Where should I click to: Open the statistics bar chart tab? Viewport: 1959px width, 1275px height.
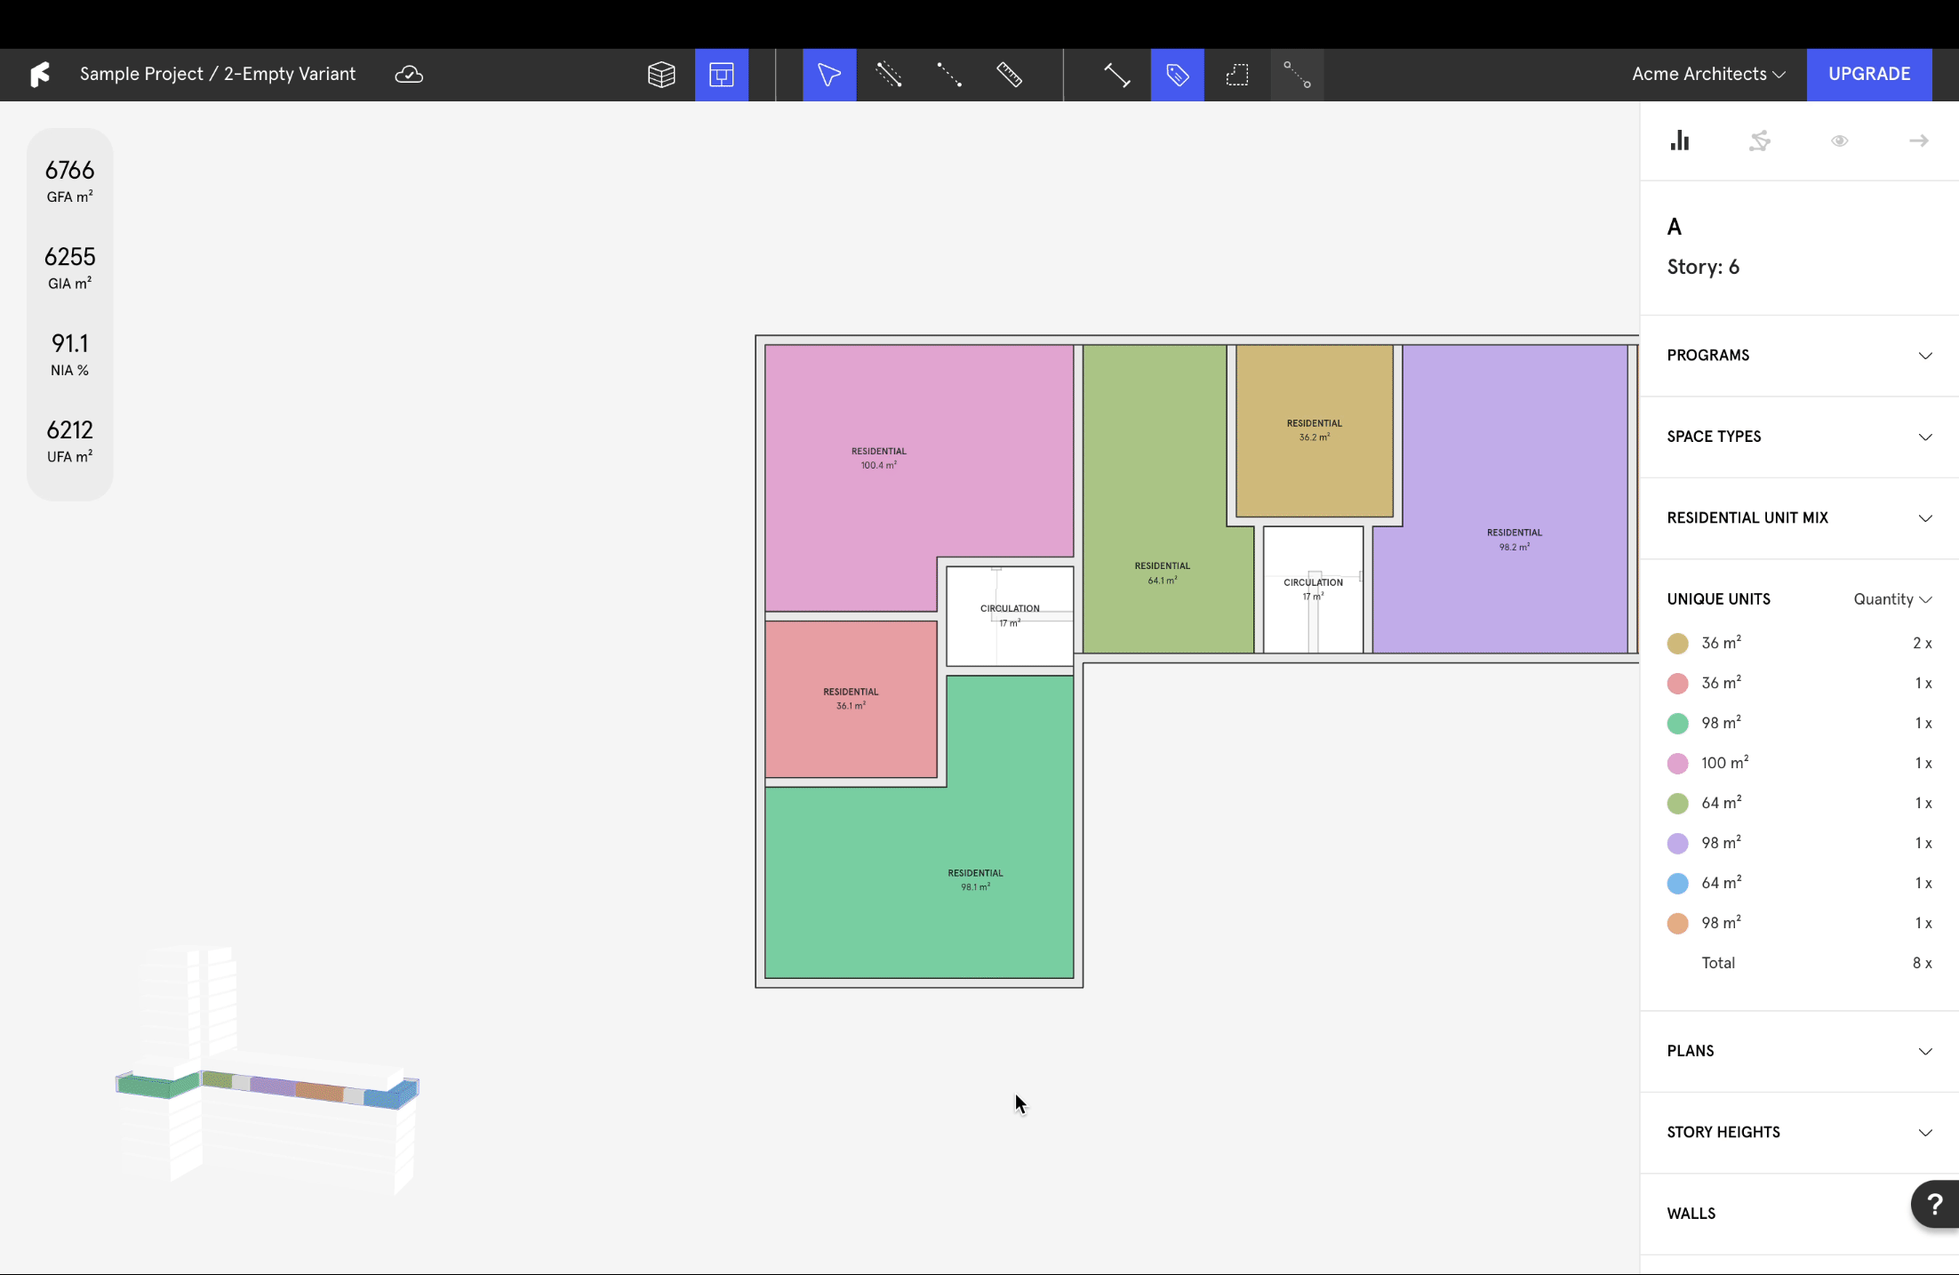1679,140
